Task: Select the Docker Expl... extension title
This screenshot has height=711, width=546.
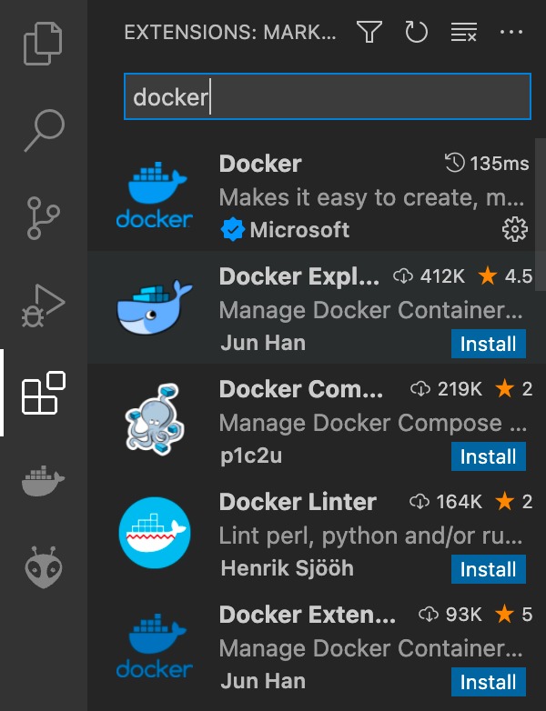Action: tap(299, 276)
